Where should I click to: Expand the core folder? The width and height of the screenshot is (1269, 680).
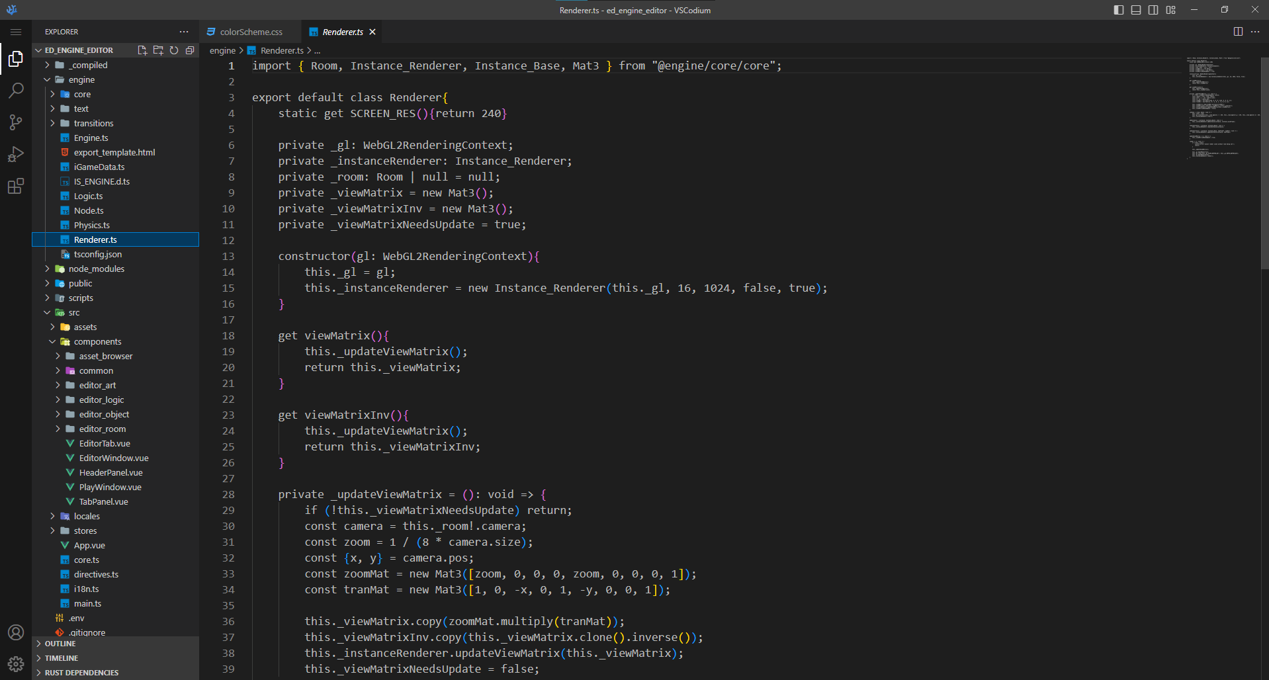pyautogui.click(x=116, y=94)
